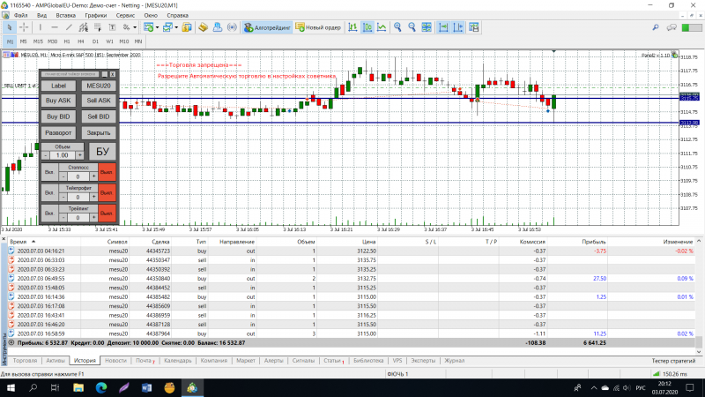This screenshot has height=397, width=705.
Task: Zoom in on the chart
Action: [397, 27]
